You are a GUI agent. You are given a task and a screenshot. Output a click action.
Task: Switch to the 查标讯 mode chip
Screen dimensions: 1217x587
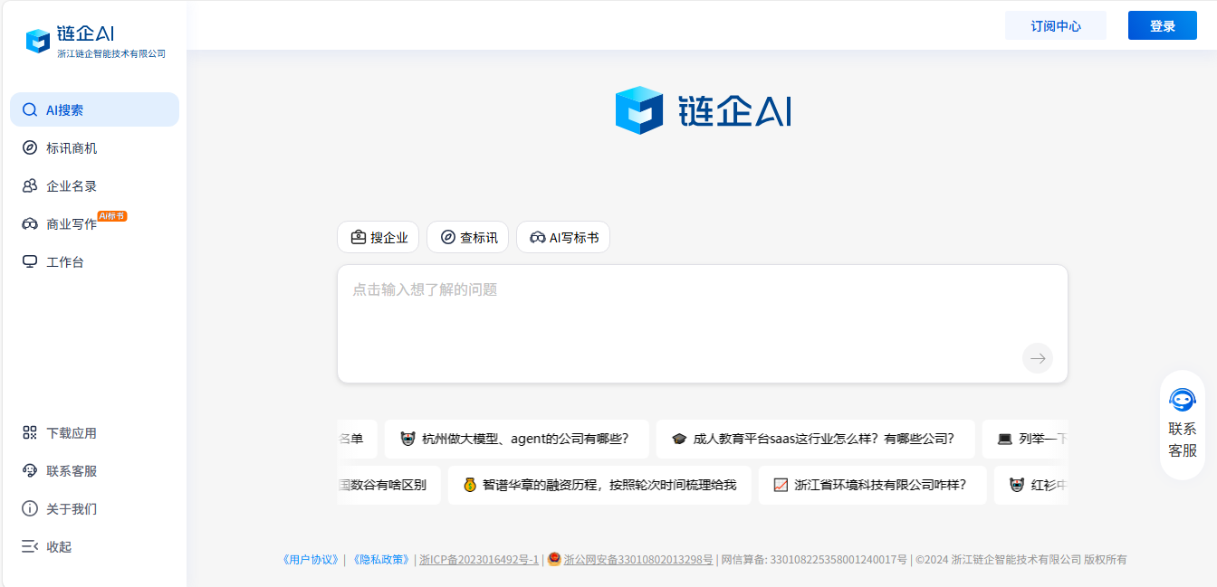(x=468, y=237)
